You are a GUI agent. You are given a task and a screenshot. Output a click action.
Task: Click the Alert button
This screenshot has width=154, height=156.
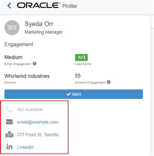[x=74, y=94]
